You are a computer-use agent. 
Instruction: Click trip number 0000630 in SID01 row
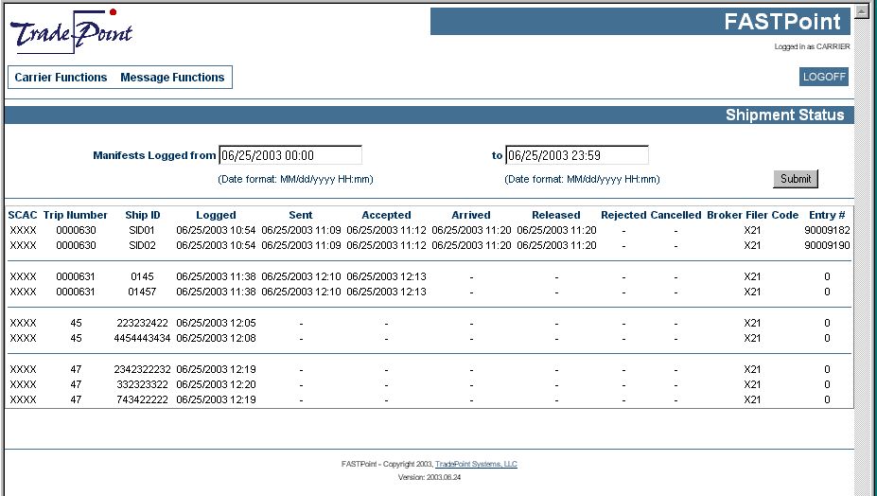coord(76,230)
